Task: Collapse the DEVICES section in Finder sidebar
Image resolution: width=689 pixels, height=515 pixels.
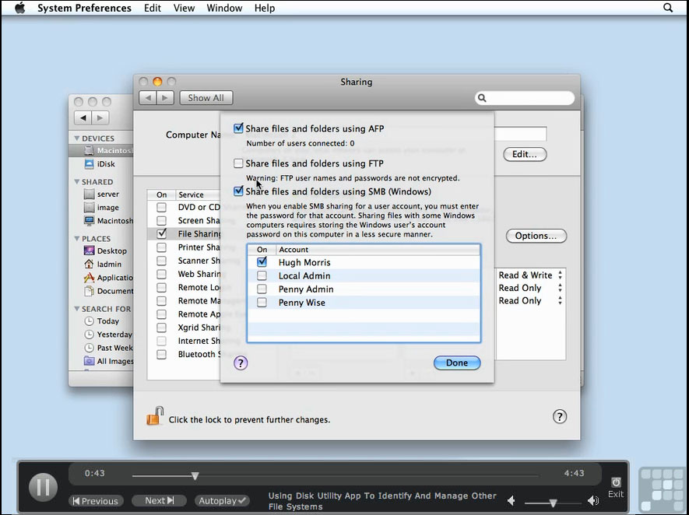Action: click(77, 138)
